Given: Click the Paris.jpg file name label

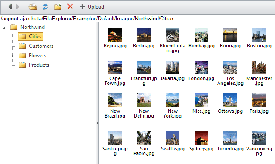Looking at the screenshot, I should (259, 111).
